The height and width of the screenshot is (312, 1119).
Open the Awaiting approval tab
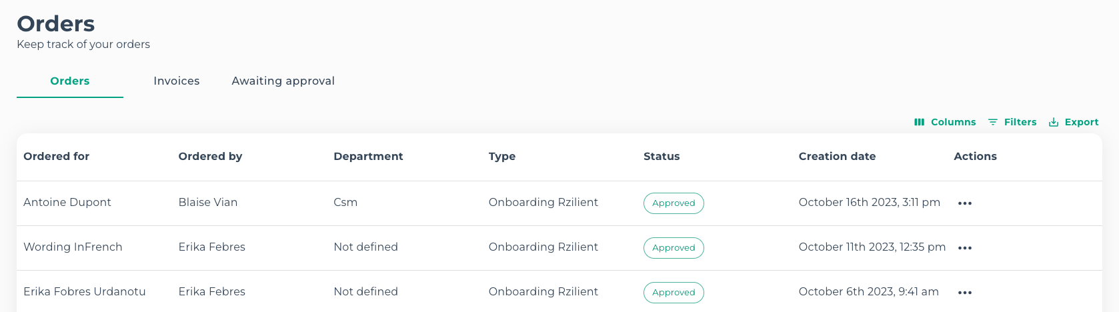point(283,81)
